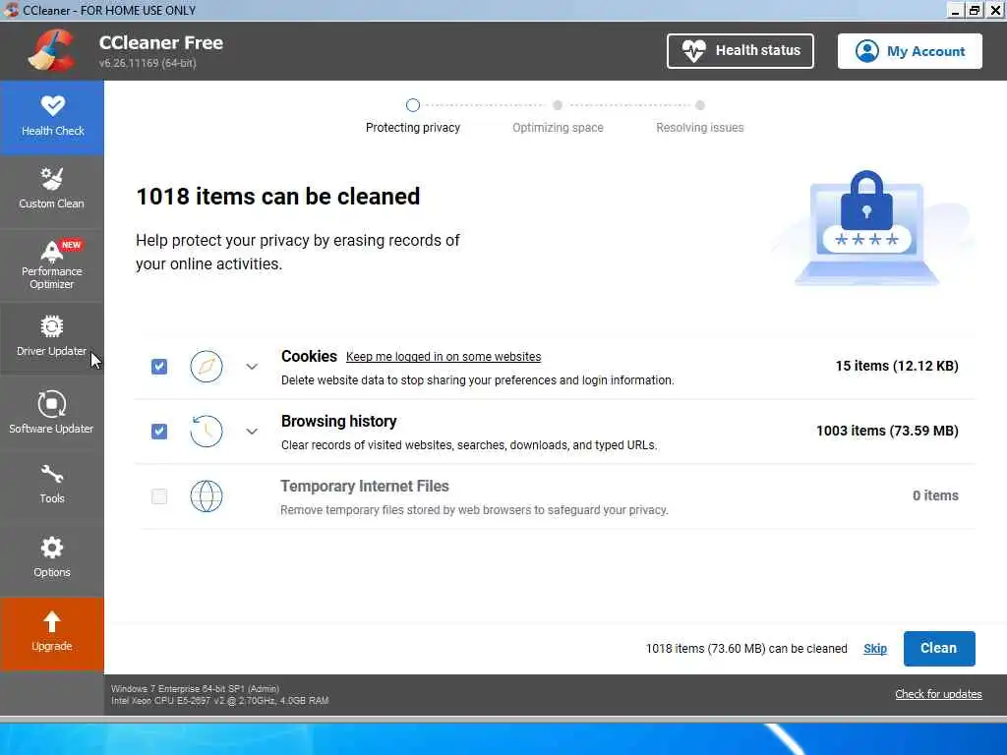Click the '15 items (12.12 KB)' value
Image resolution: width=1007 pixels, height=755 pixels.
pos(897,366)
